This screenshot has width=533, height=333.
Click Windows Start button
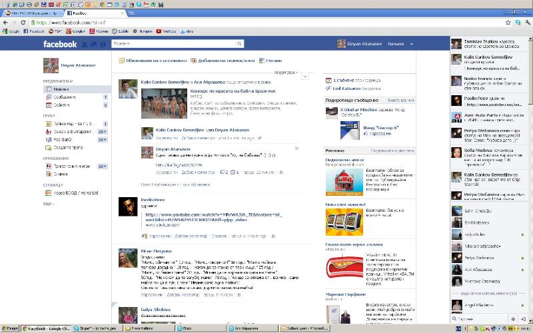coord(10,328)
